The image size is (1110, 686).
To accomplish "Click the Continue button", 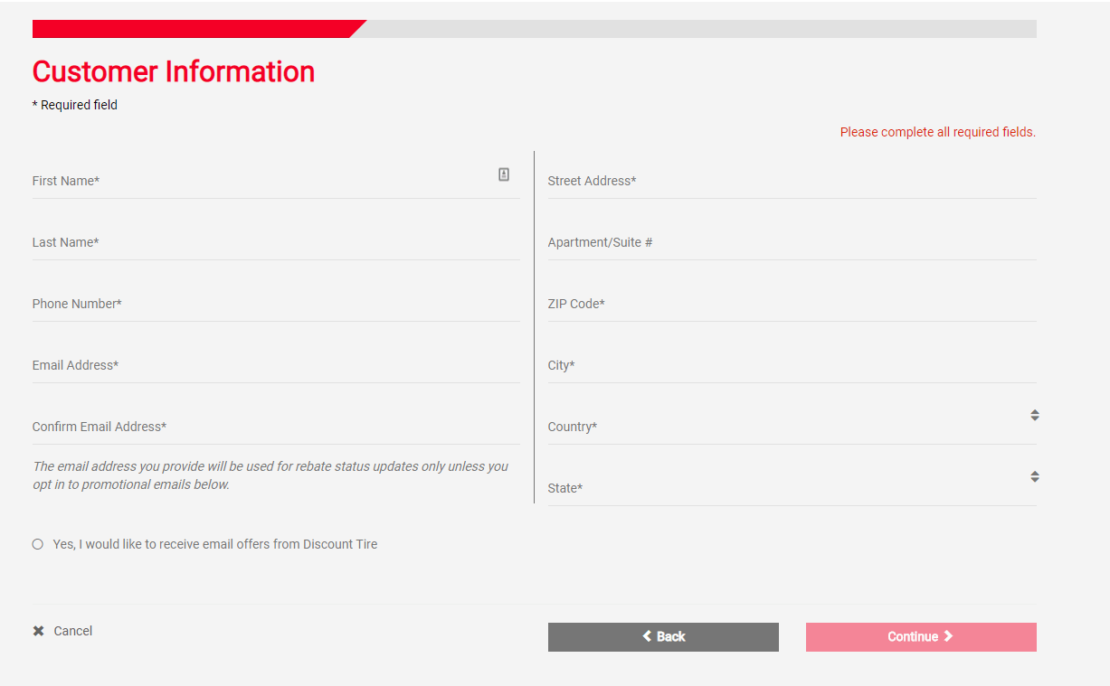I will 921,637.
